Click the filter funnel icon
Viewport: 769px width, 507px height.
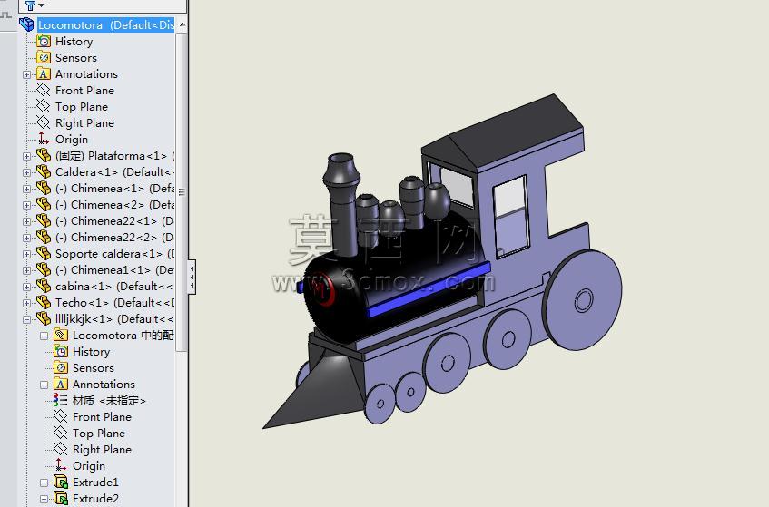click(30, 5)
